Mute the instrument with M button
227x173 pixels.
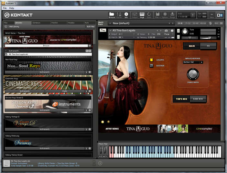pos(178,37)
